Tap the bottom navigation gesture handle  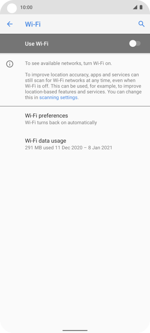[x=75, y=330]
